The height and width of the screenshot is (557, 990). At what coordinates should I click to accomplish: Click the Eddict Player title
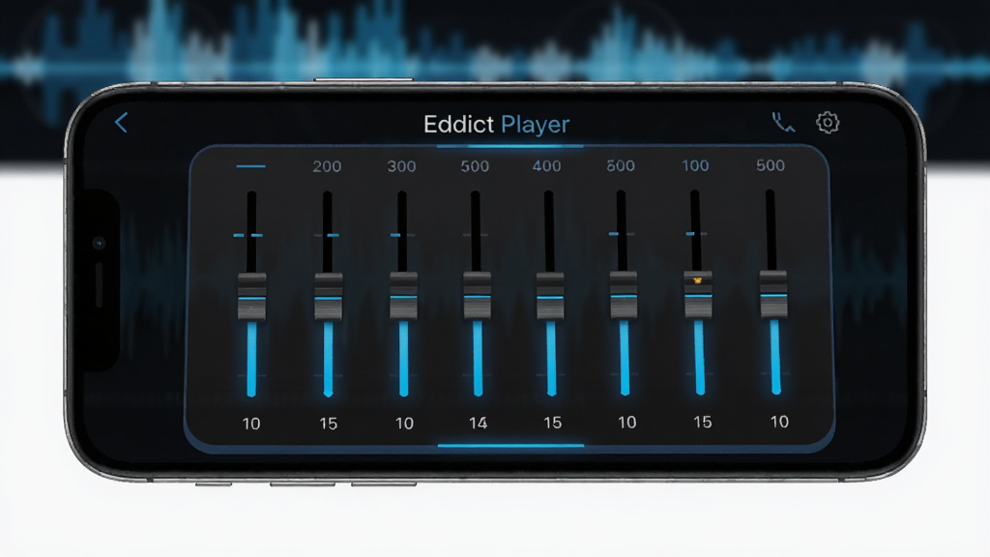point(496,125)
